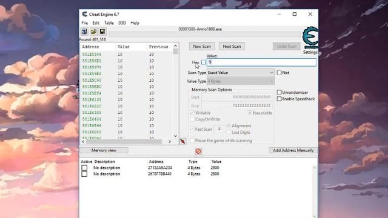Click the New Scan button
This screenshot has width=388, height=218.
pyautogui.click(x=202, y=47)
